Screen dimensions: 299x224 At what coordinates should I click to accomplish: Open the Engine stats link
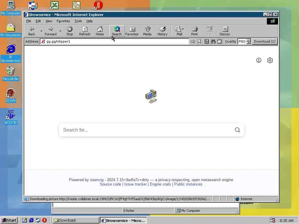pyautogui.click(x=160, y=184)
